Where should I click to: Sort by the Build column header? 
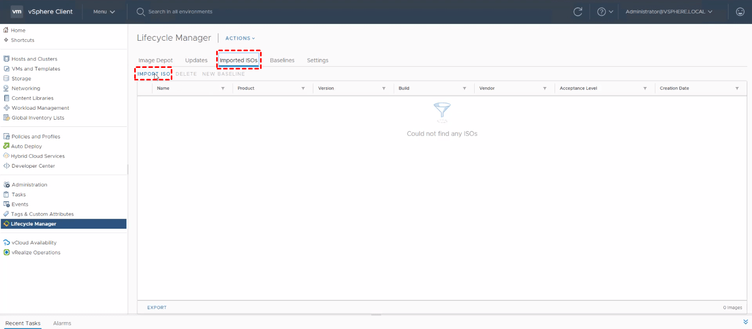pyautogui.click(x=404, y=88)
